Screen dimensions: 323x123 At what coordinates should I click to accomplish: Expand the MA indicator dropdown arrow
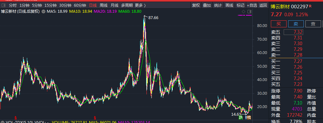tap(43, 11)
